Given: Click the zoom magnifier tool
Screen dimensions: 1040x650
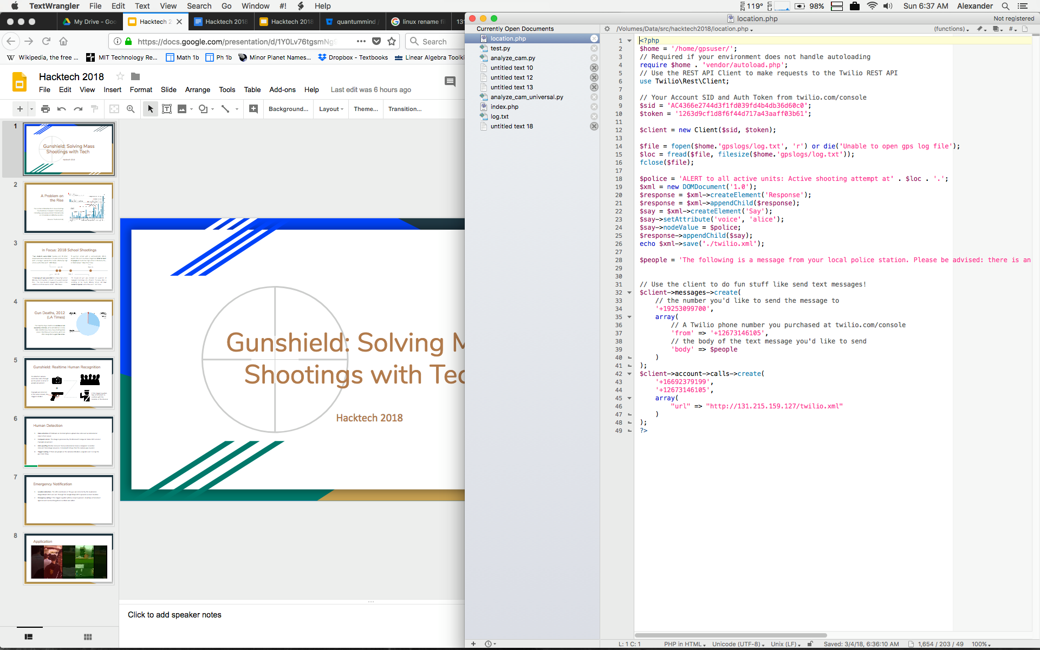Looking at the screenshot, I should pyautogui.click(x=131, y=109).
